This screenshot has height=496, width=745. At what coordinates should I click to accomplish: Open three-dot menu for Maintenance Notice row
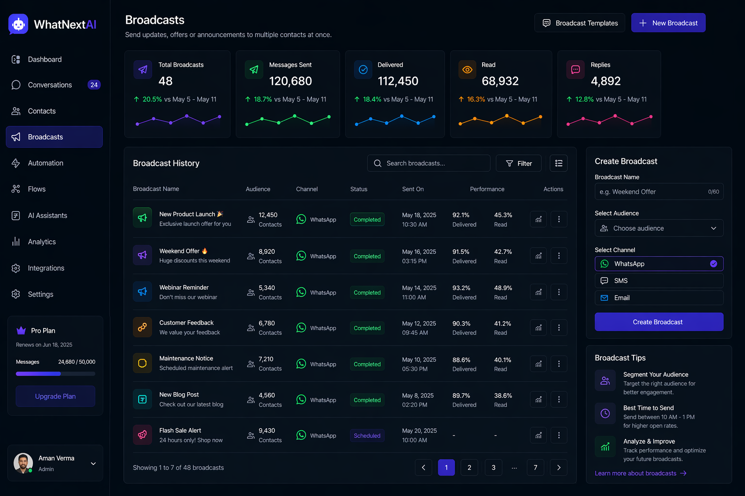pos(559,364)
